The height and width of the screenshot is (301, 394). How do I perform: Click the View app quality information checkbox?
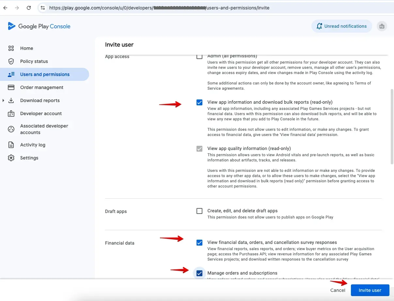[199, 149]
